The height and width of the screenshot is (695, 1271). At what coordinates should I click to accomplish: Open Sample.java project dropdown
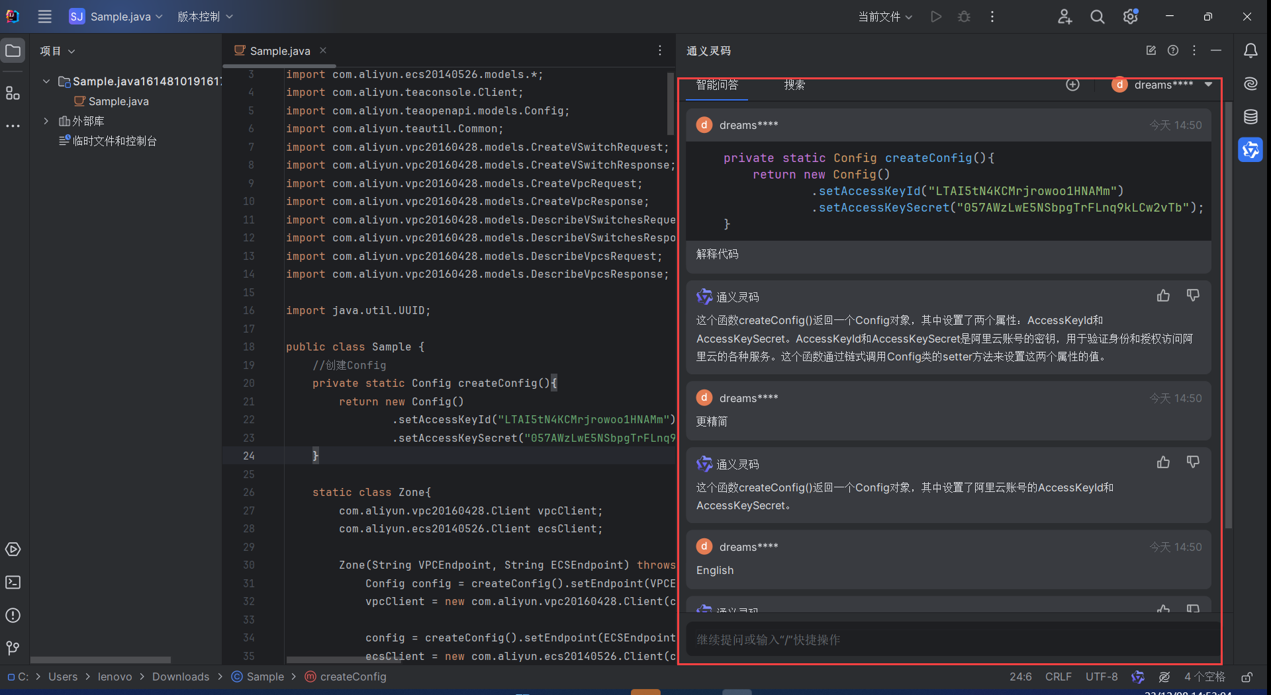[x=116, y=17]
